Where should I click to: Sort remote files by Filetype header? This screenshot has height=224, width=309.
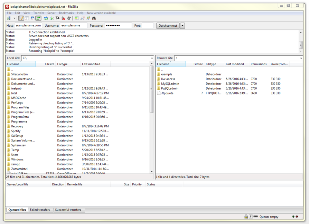click(214, 64)
